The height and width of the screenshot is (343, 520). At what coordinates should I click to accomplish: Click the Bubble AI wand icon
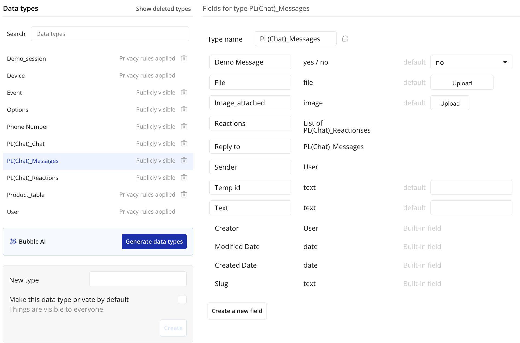pyautogui.click(x=13, y=241)
